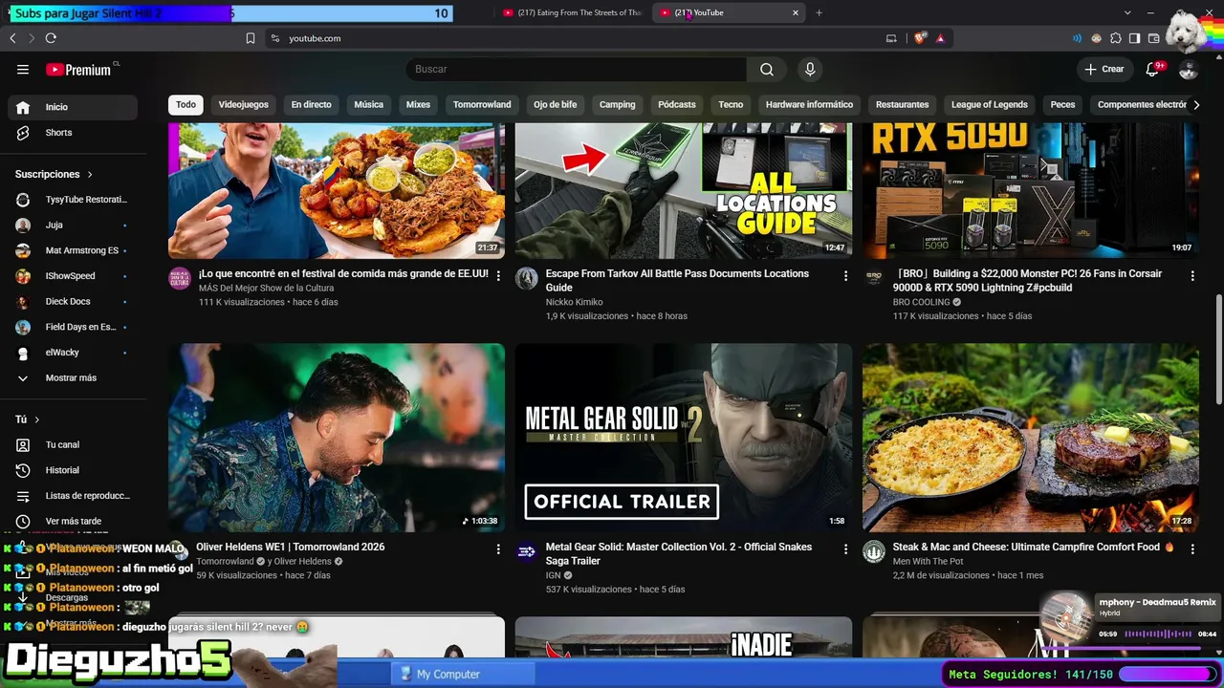Open the elWacky subscription
This screenshot has height=688, width=1224.
(x=72, y=353)
